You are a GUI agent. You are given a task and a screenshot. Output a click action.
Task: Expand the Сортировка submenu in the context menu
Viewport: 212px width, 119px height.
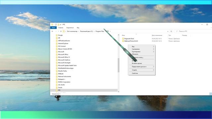[x=153, y=49]
